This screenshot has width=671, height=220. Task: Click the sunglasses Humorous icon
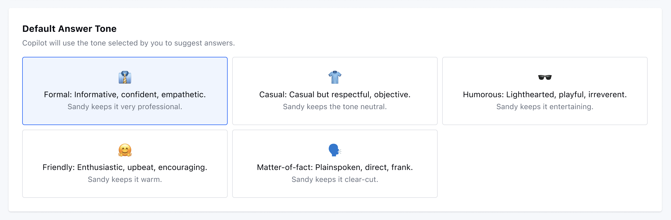(x=545, y=77)
